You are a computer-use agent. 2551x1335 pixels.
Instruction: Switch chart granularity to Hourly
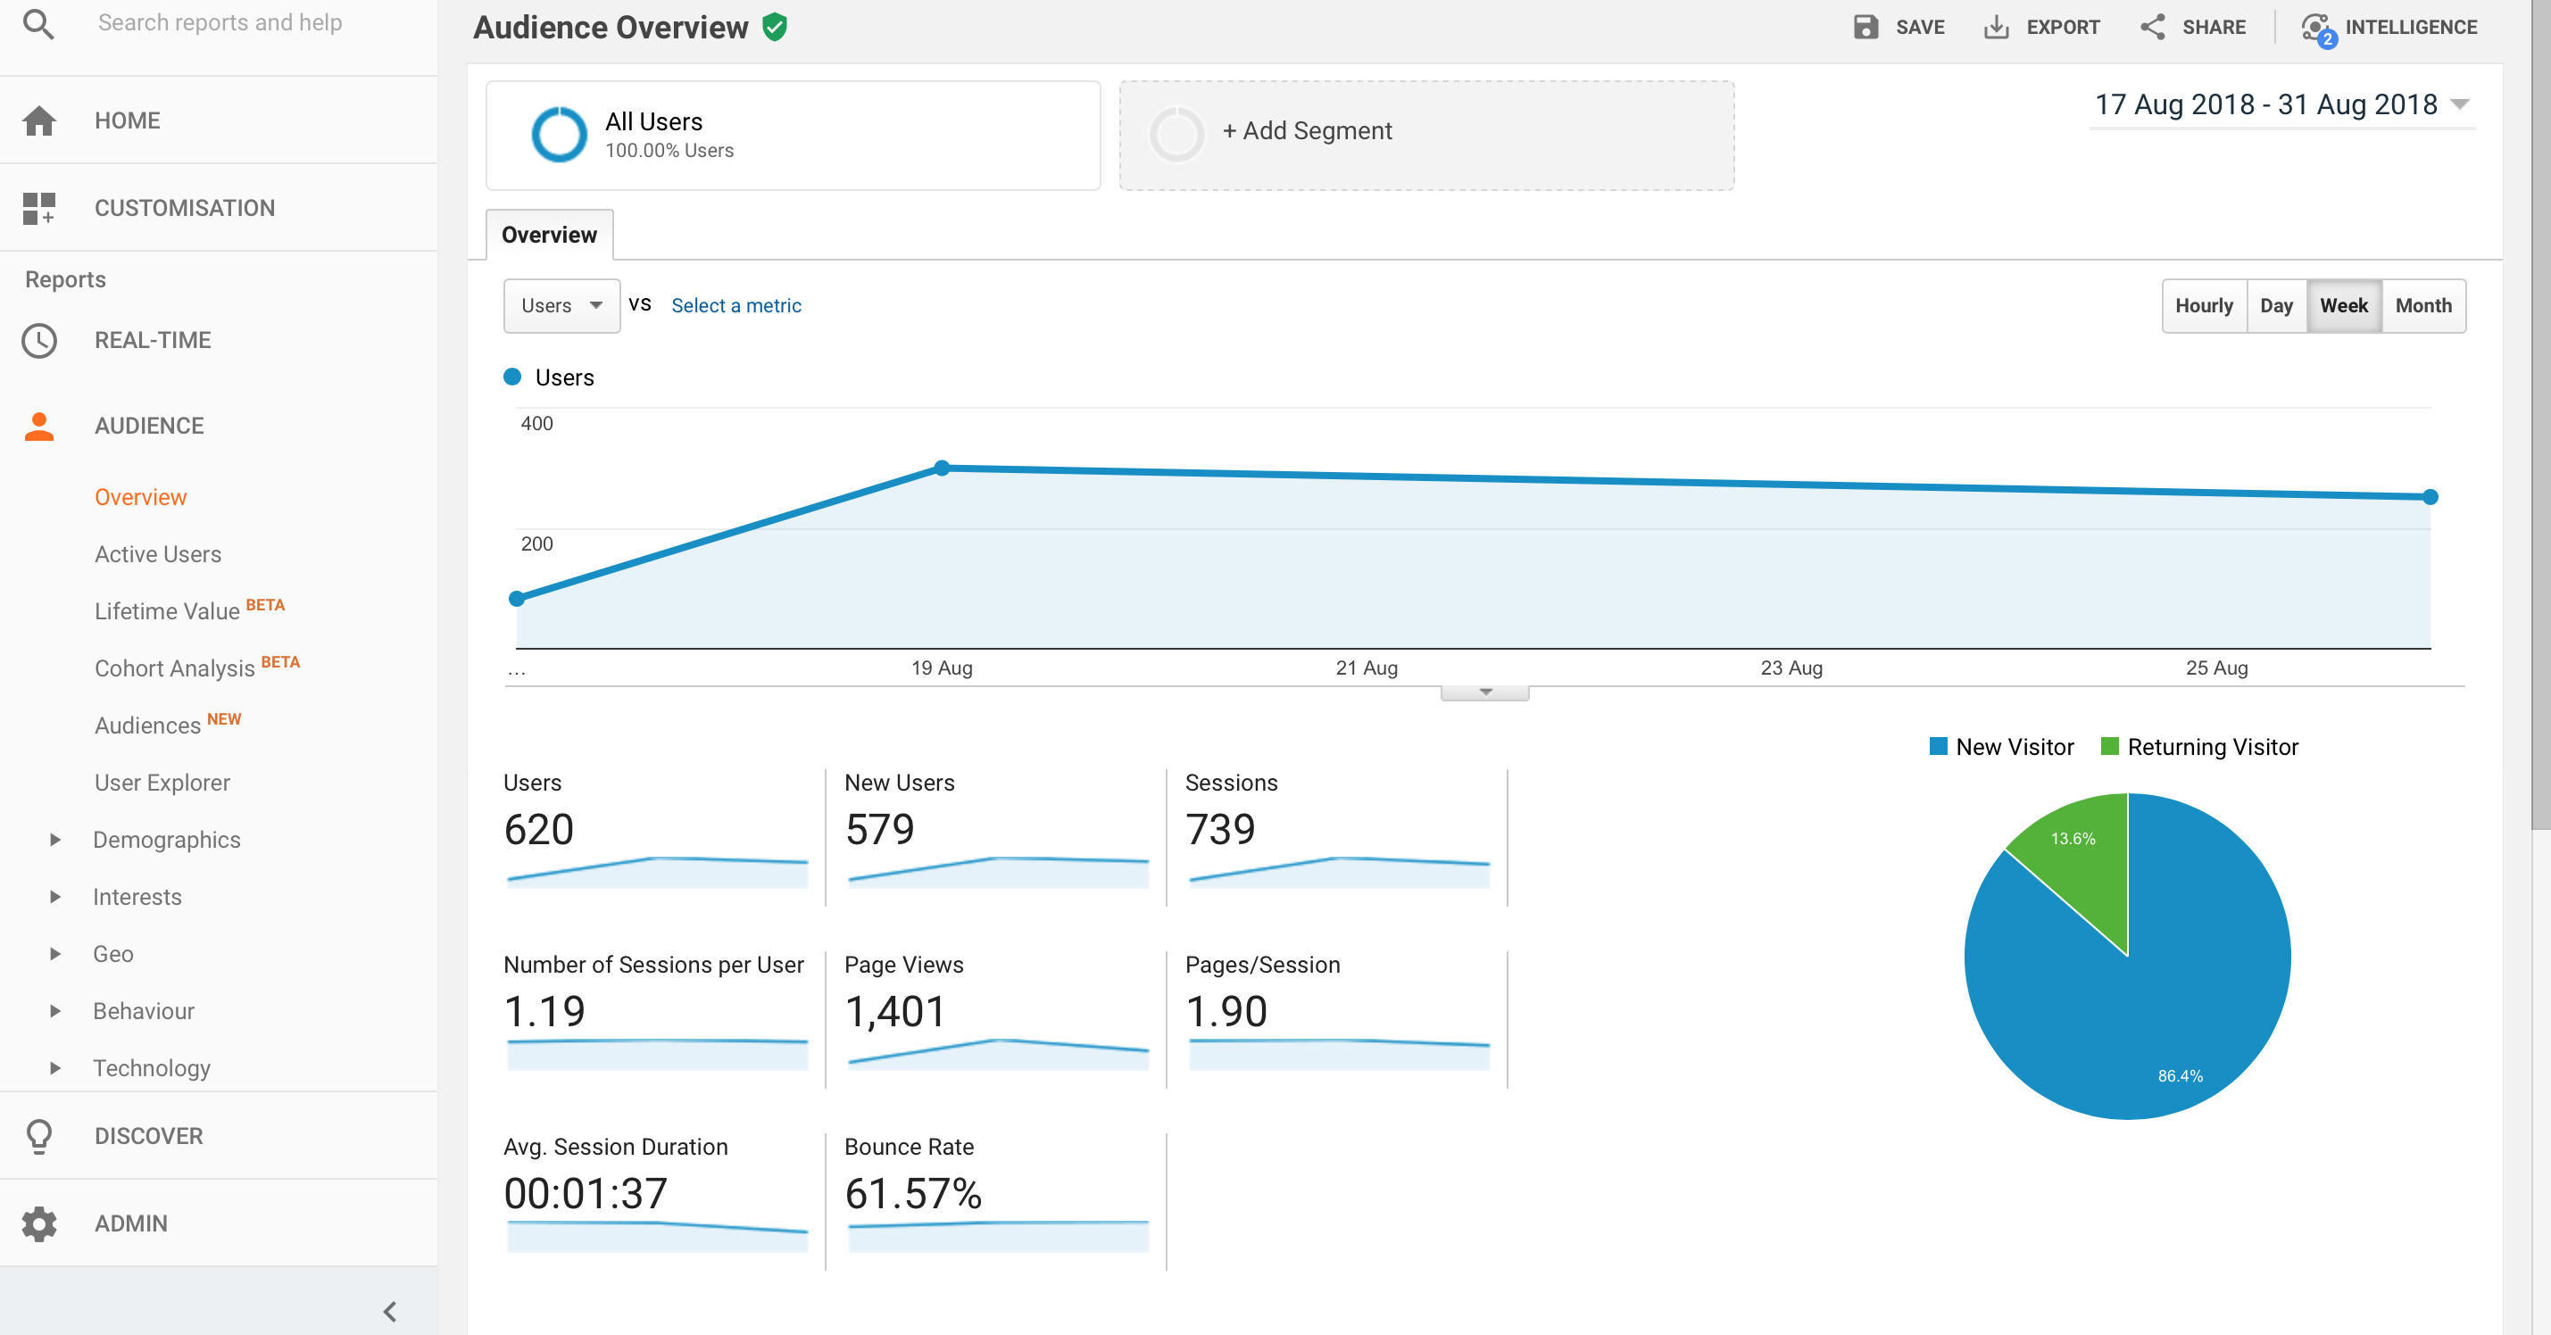coord(2204,306)
